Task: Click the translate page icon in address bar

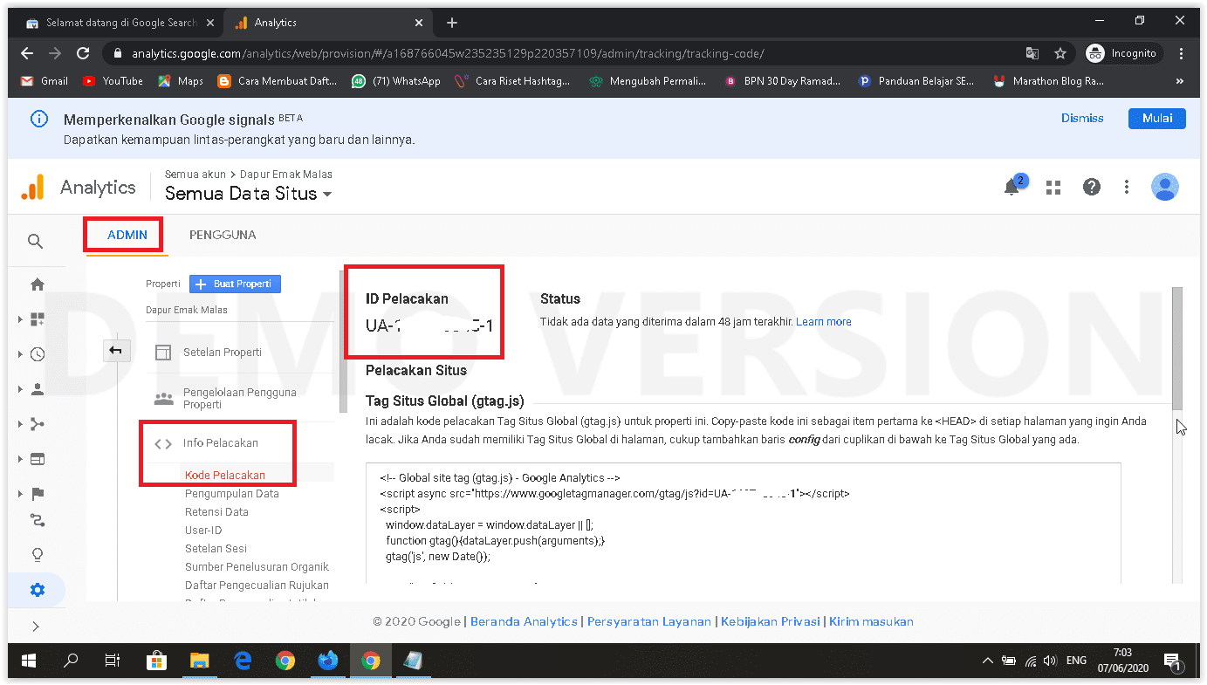Action: point(1032,53)
